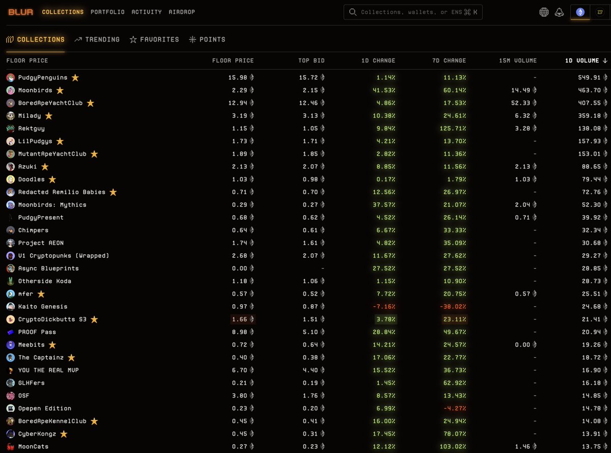Click Rektguy 125.71% 7D change value
The height and width of the screenshot is (453, 611).
coord(452,128)
